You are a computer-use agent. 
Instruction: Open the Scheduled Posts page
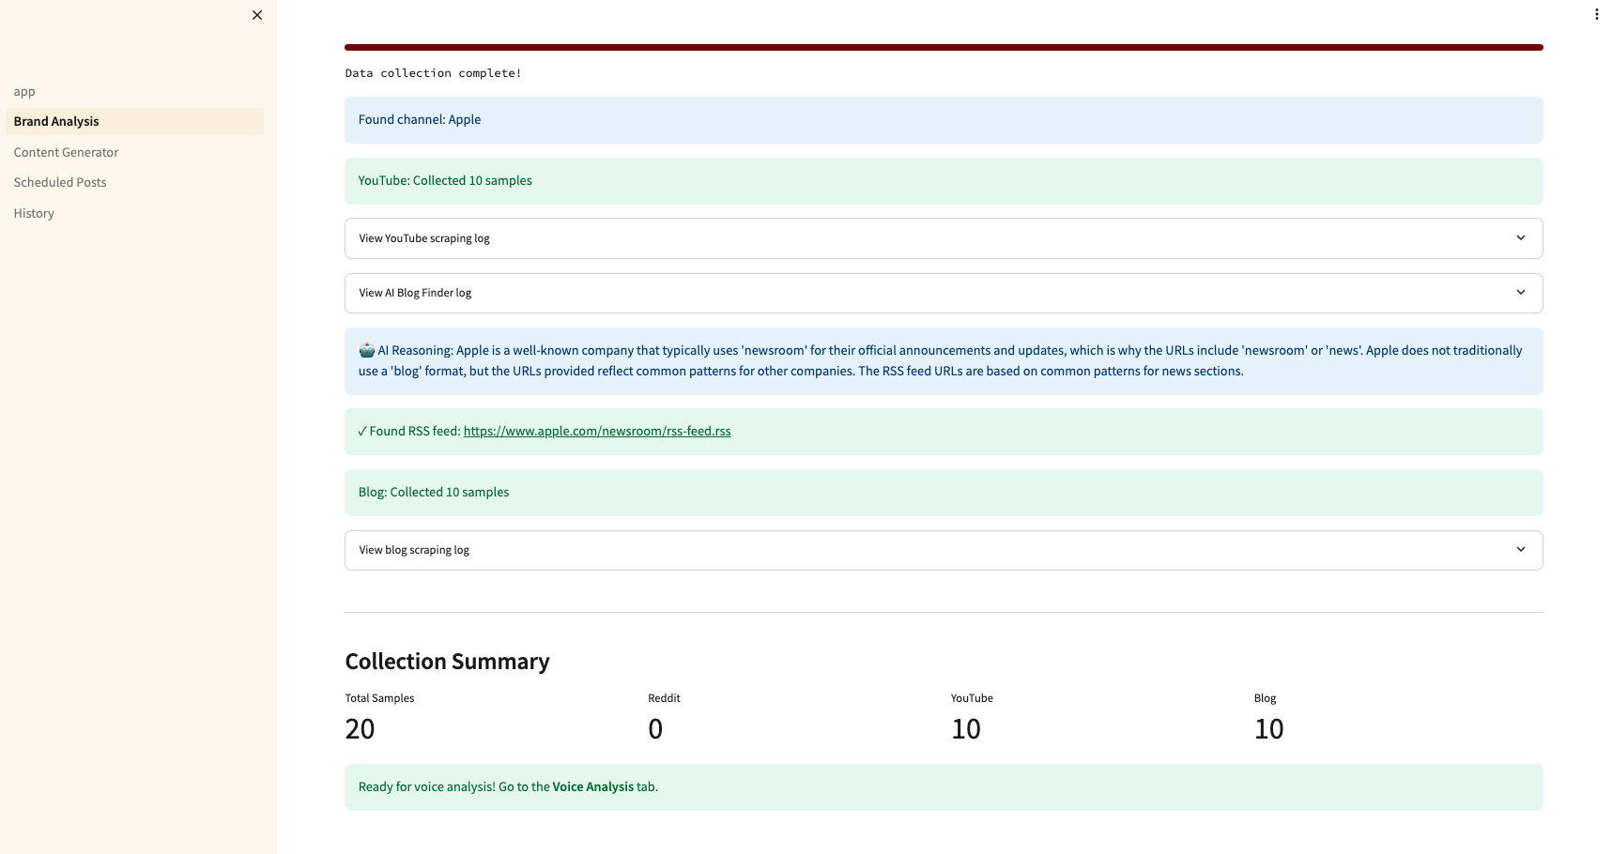tap(60, 183)
